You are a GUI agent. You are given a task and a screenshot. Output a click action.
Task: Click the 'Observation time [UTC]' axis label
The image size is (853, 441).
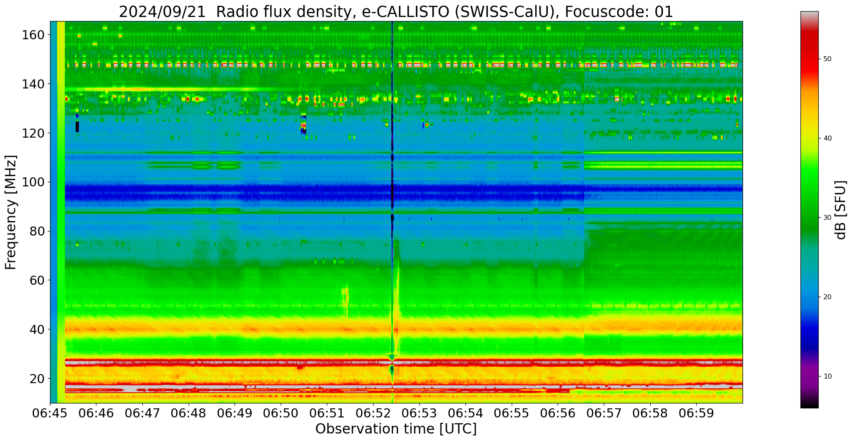click(x=396, y=429)
